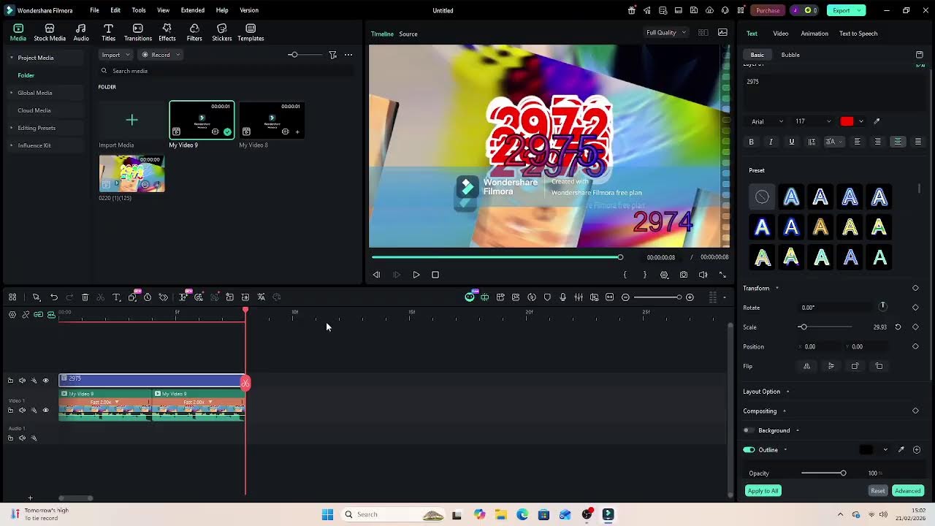Save text preset icon next to Bubble

coord(919,55)
